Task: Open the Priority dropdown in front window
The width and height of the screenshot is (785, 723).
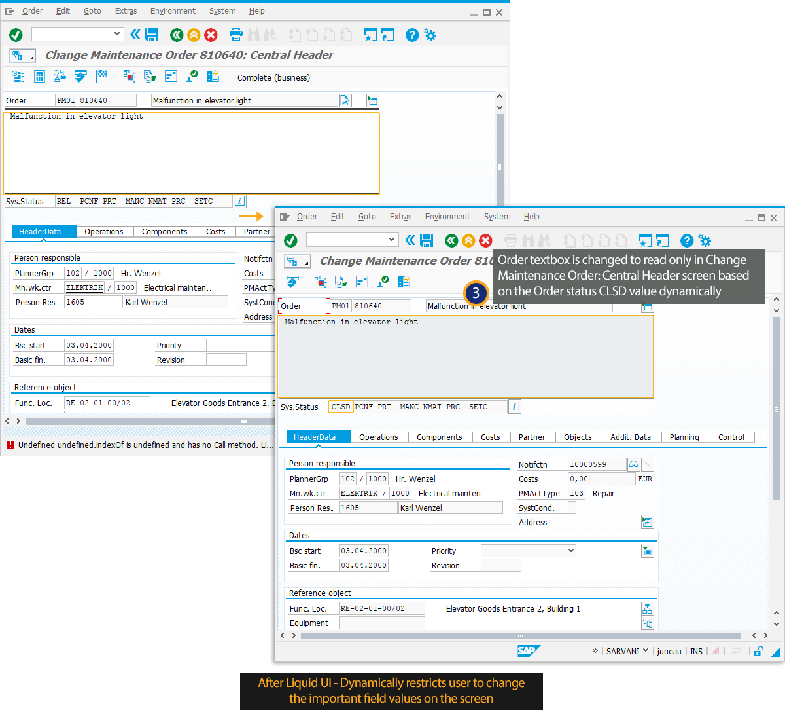Action: click(x=571, y=551)
